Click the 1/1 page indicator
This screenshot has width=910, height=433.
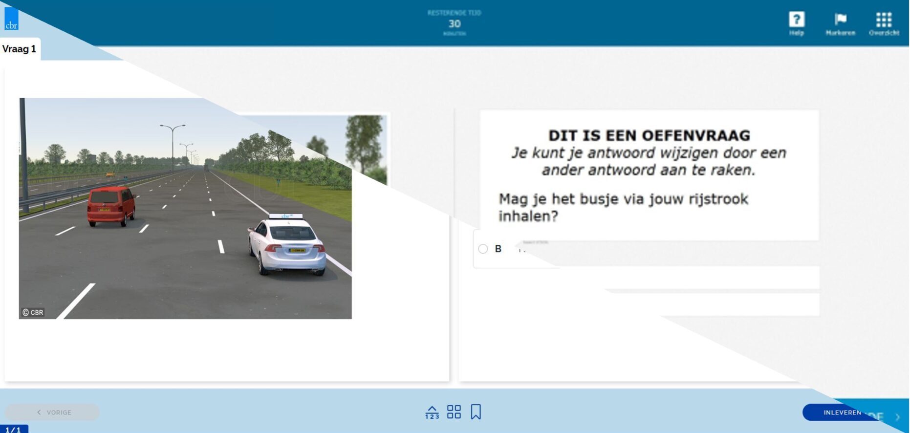pyautogui.click(x=14, y=429)
